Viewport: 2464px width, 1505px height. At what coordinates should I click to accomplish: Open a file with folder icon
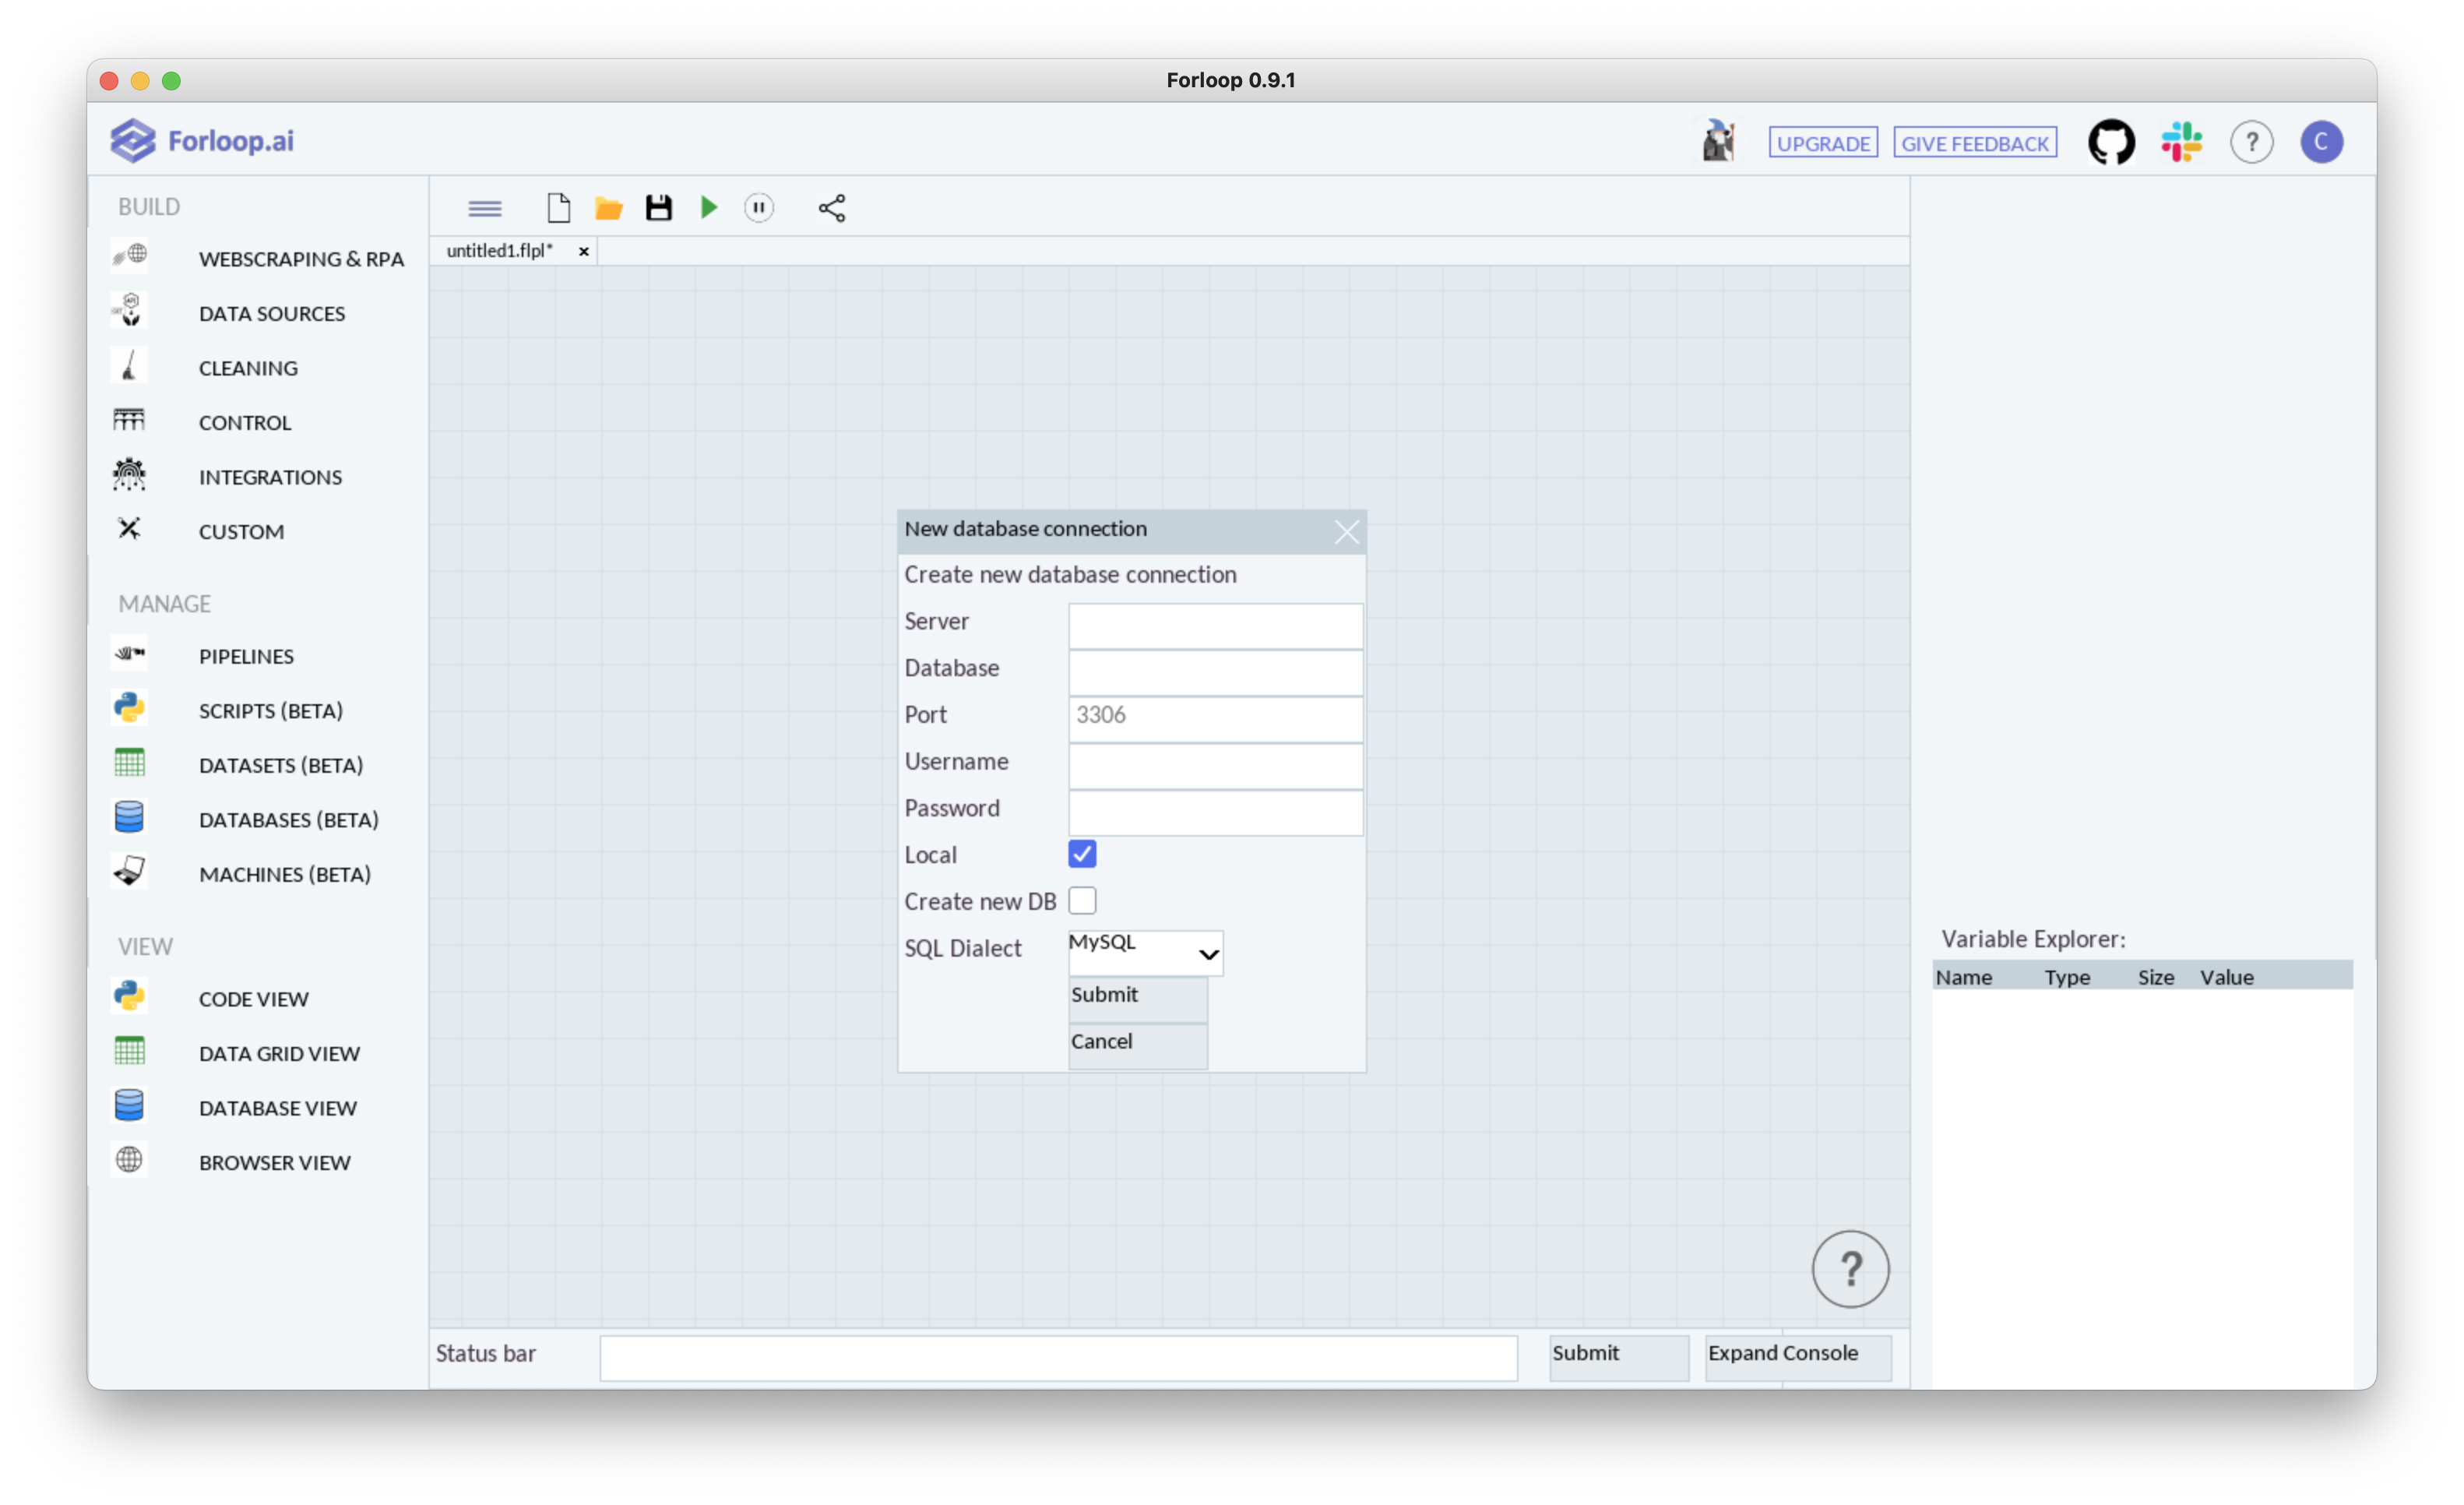(609, 208)
